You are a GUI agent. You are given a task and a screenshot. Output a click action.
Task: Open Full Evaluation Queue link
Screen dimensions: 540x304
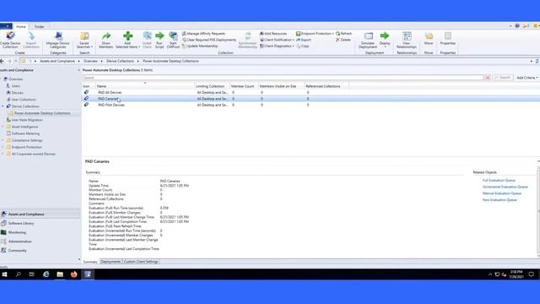coord(499,181)
